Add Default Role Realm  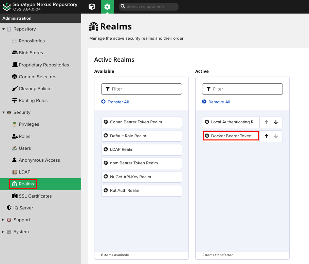(x=142, y=136)
